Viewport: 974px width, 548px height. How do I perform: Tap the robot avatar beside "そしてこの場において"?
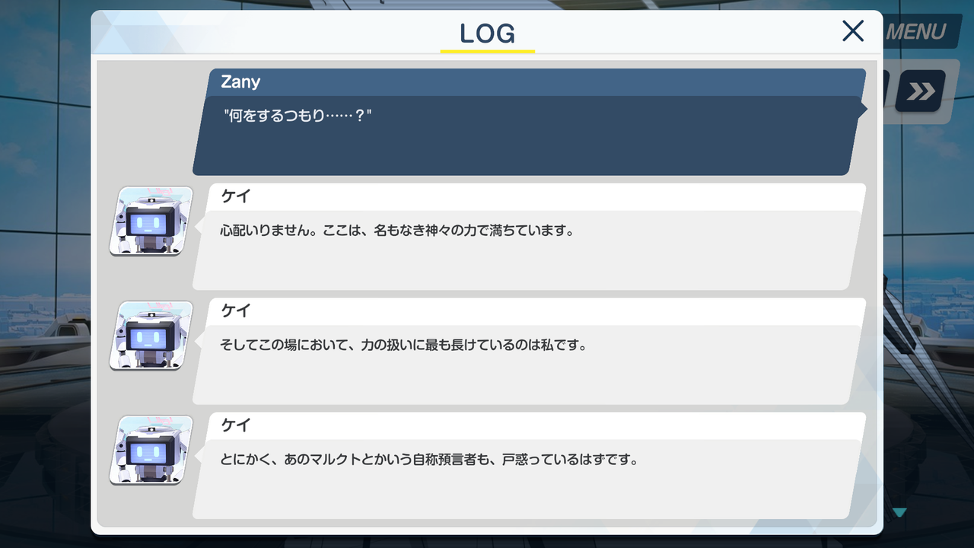151,335
